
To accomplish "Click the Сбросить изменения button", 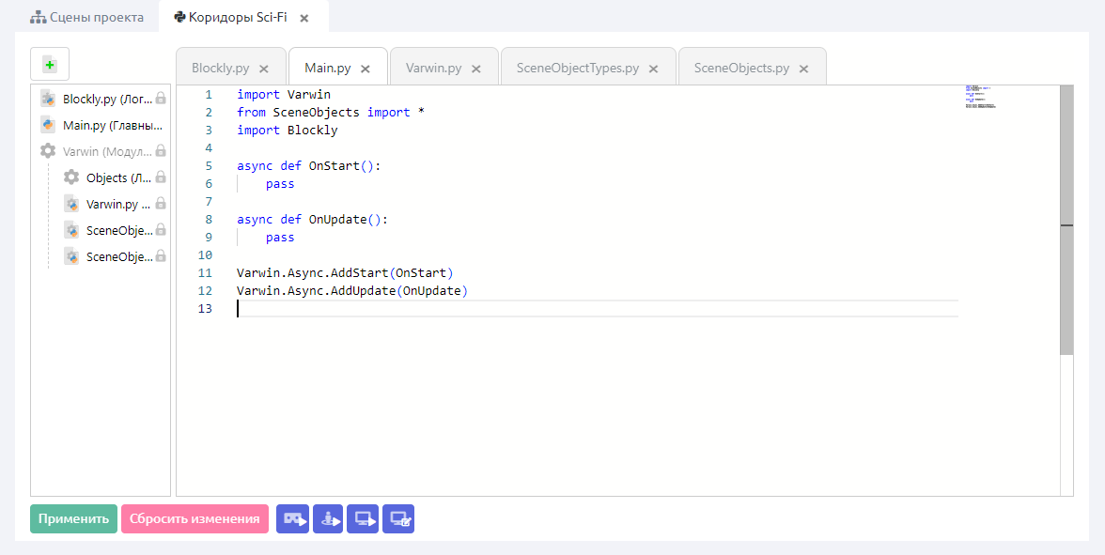I will [x=195, y=519].
